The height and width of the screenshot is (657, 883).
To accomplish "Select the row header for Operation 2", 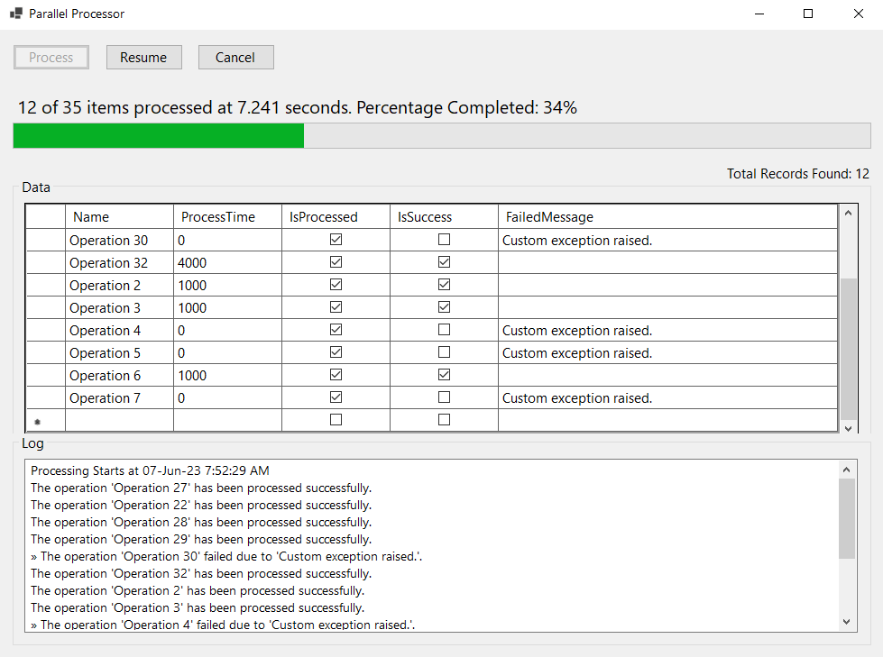I will click(45, 285).
